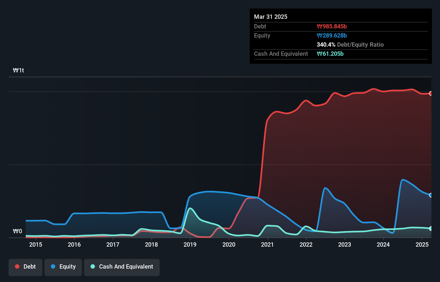Image resolution: width=440 pixels, height=282 pixels.
Task: Toggle the Cash And Equivalent legend button
Action: [122, 267]
